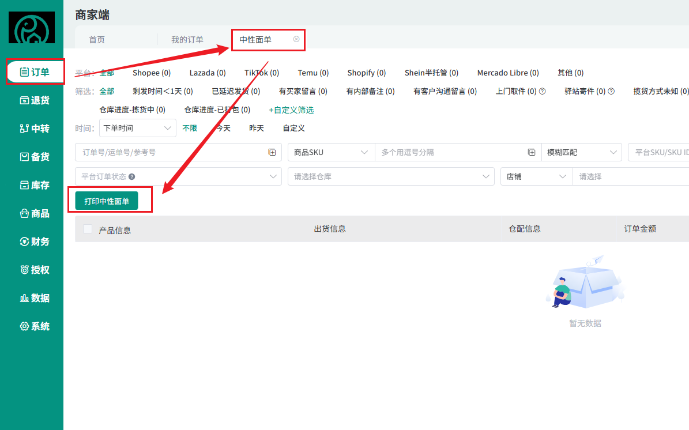The height and width of the screenshot is (430, 689).
Task: Open the 数据 section in sidebar
Action: click(35, 298)
